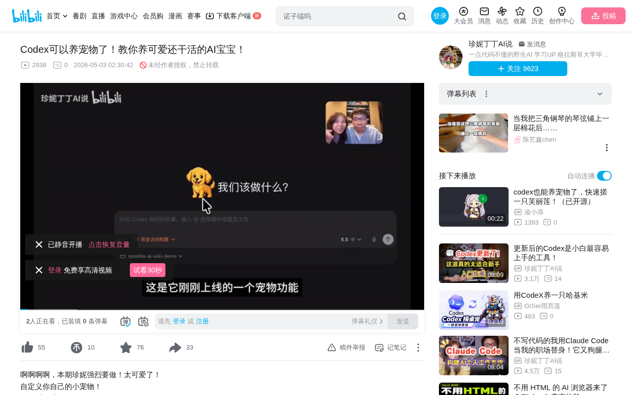Open 动态 feed icon
Image resolution: width=632 pixels, height=395 pixels.
click(502, 16)
